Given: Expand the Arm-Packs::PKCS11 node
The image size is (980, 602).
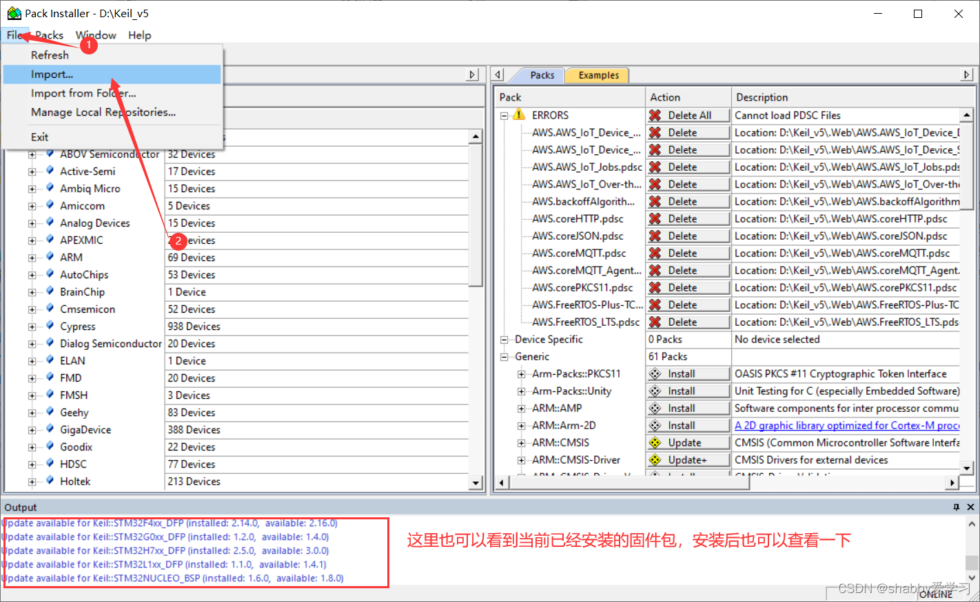Looking at the screenshot, I should [522, 374].
